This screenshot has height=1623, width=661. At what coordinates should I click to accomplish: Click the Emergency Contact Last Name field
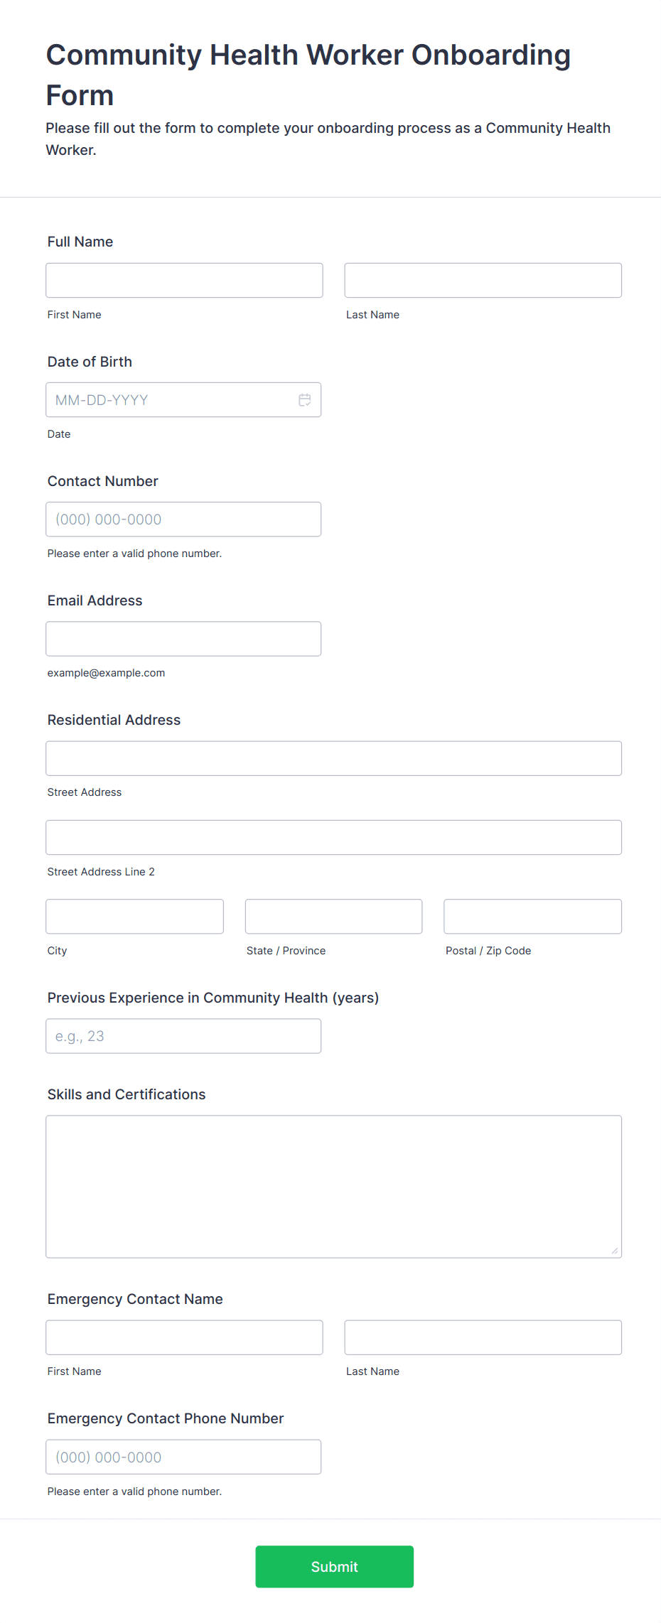click(x=483, y=1337)
